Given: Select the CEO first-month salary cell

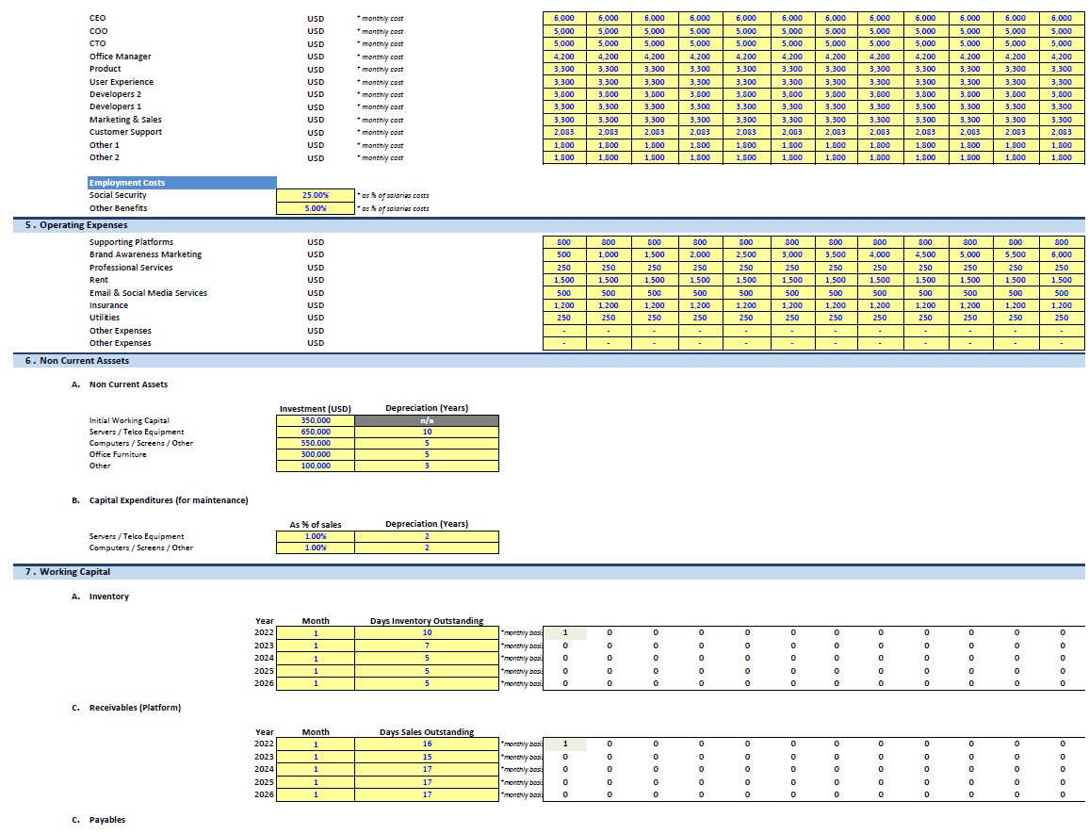Looking at the screenshot, I should pyautogui.click(x=564, y=18).
